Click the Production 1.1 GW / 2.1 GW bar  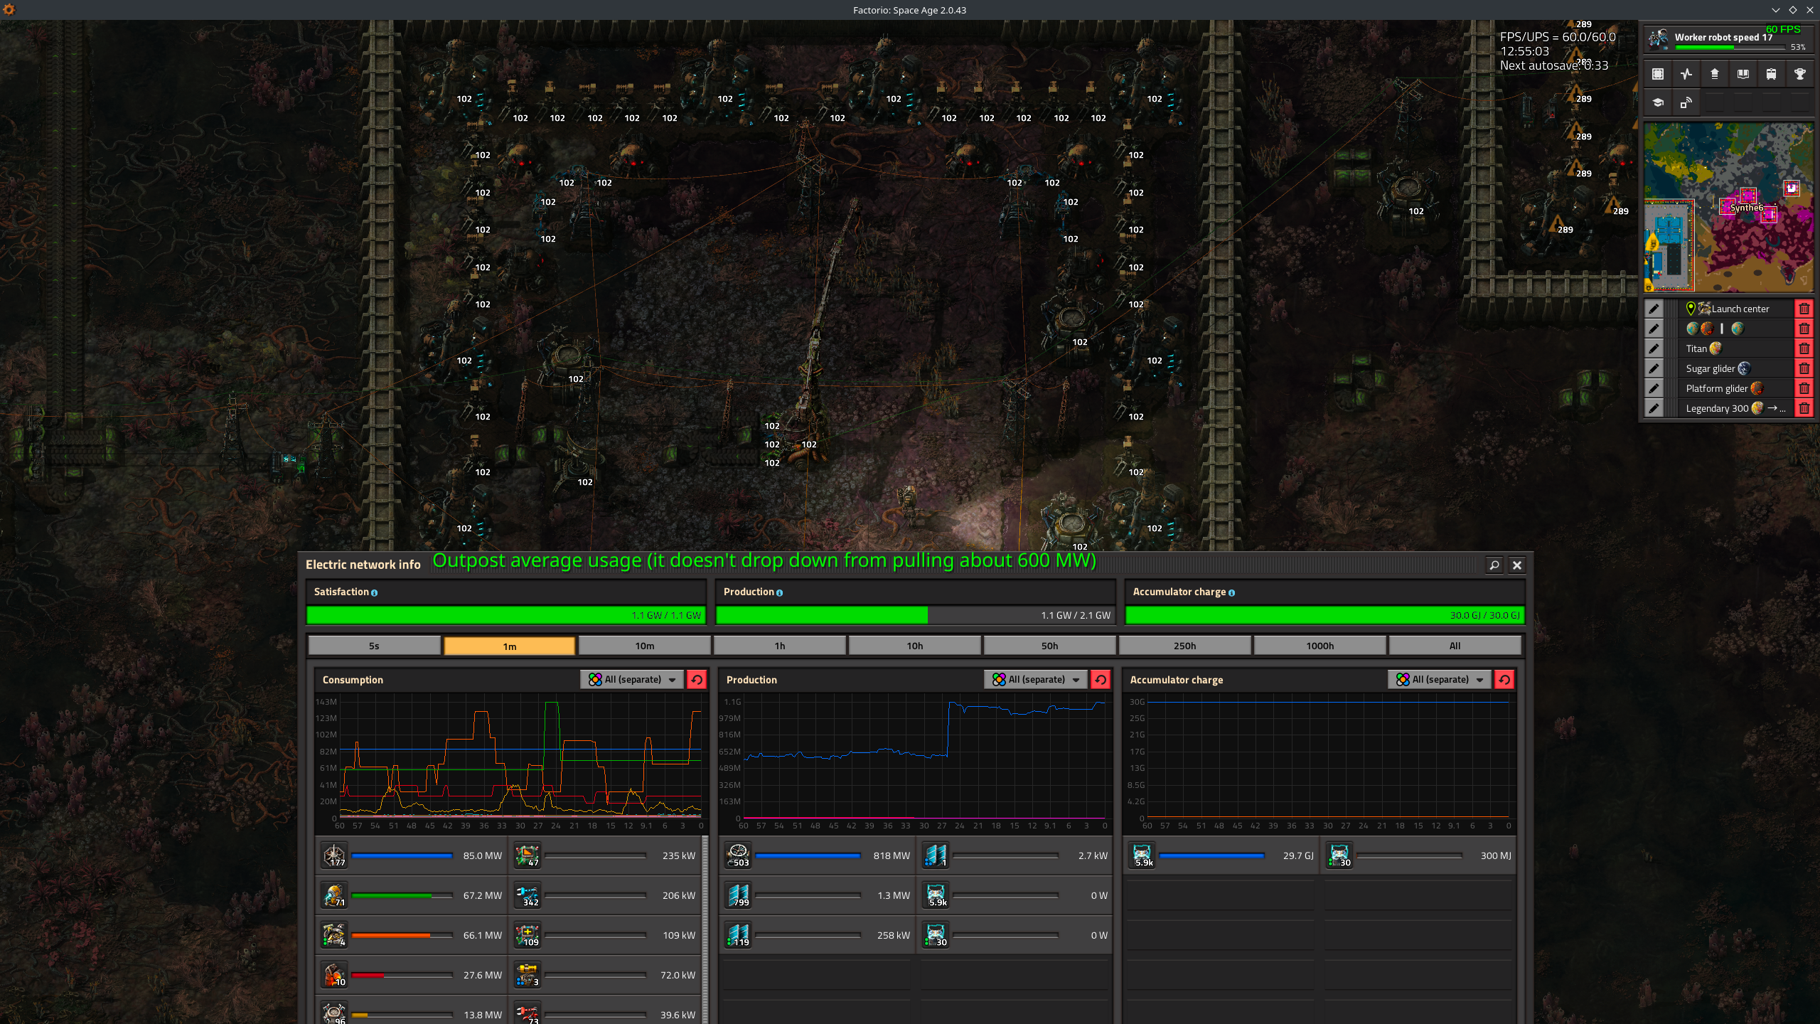tap(915, 615)
